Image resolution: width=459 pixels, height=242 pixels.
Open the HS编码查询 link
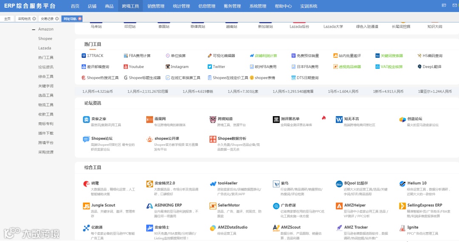click(x=432, y=56)
